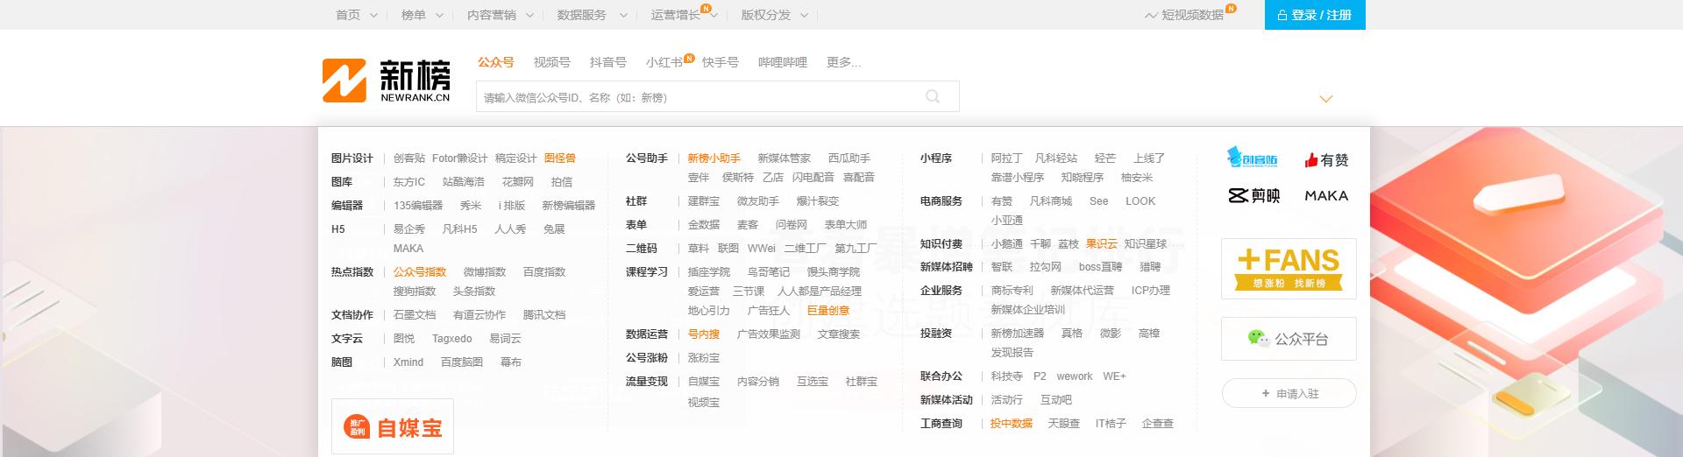
Task: Click the Newrank logo
Action: coord(387,81)
